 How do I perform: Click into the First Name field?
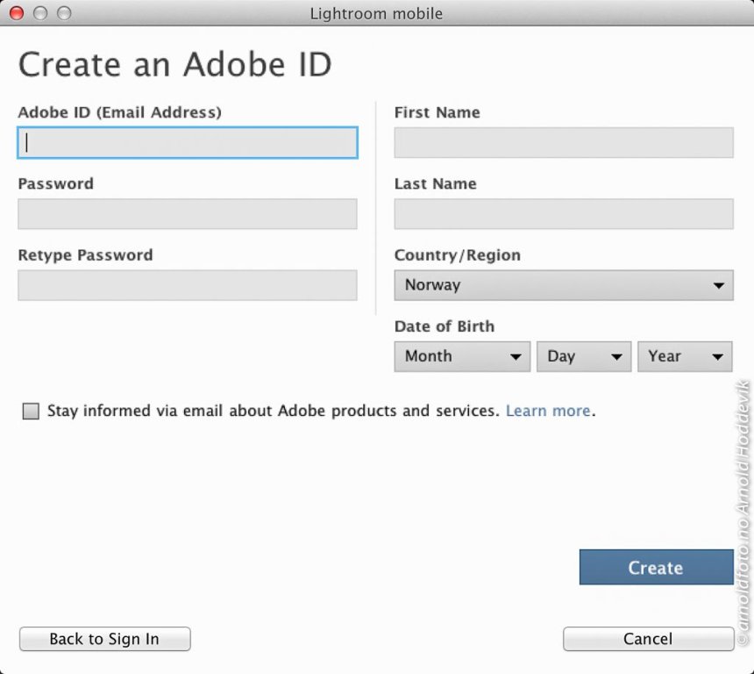click(564, 142)
